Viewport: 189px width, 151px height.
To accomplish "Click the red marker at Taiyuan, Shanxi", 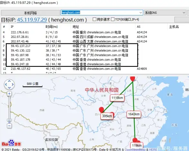I will [x=132, y=79].
